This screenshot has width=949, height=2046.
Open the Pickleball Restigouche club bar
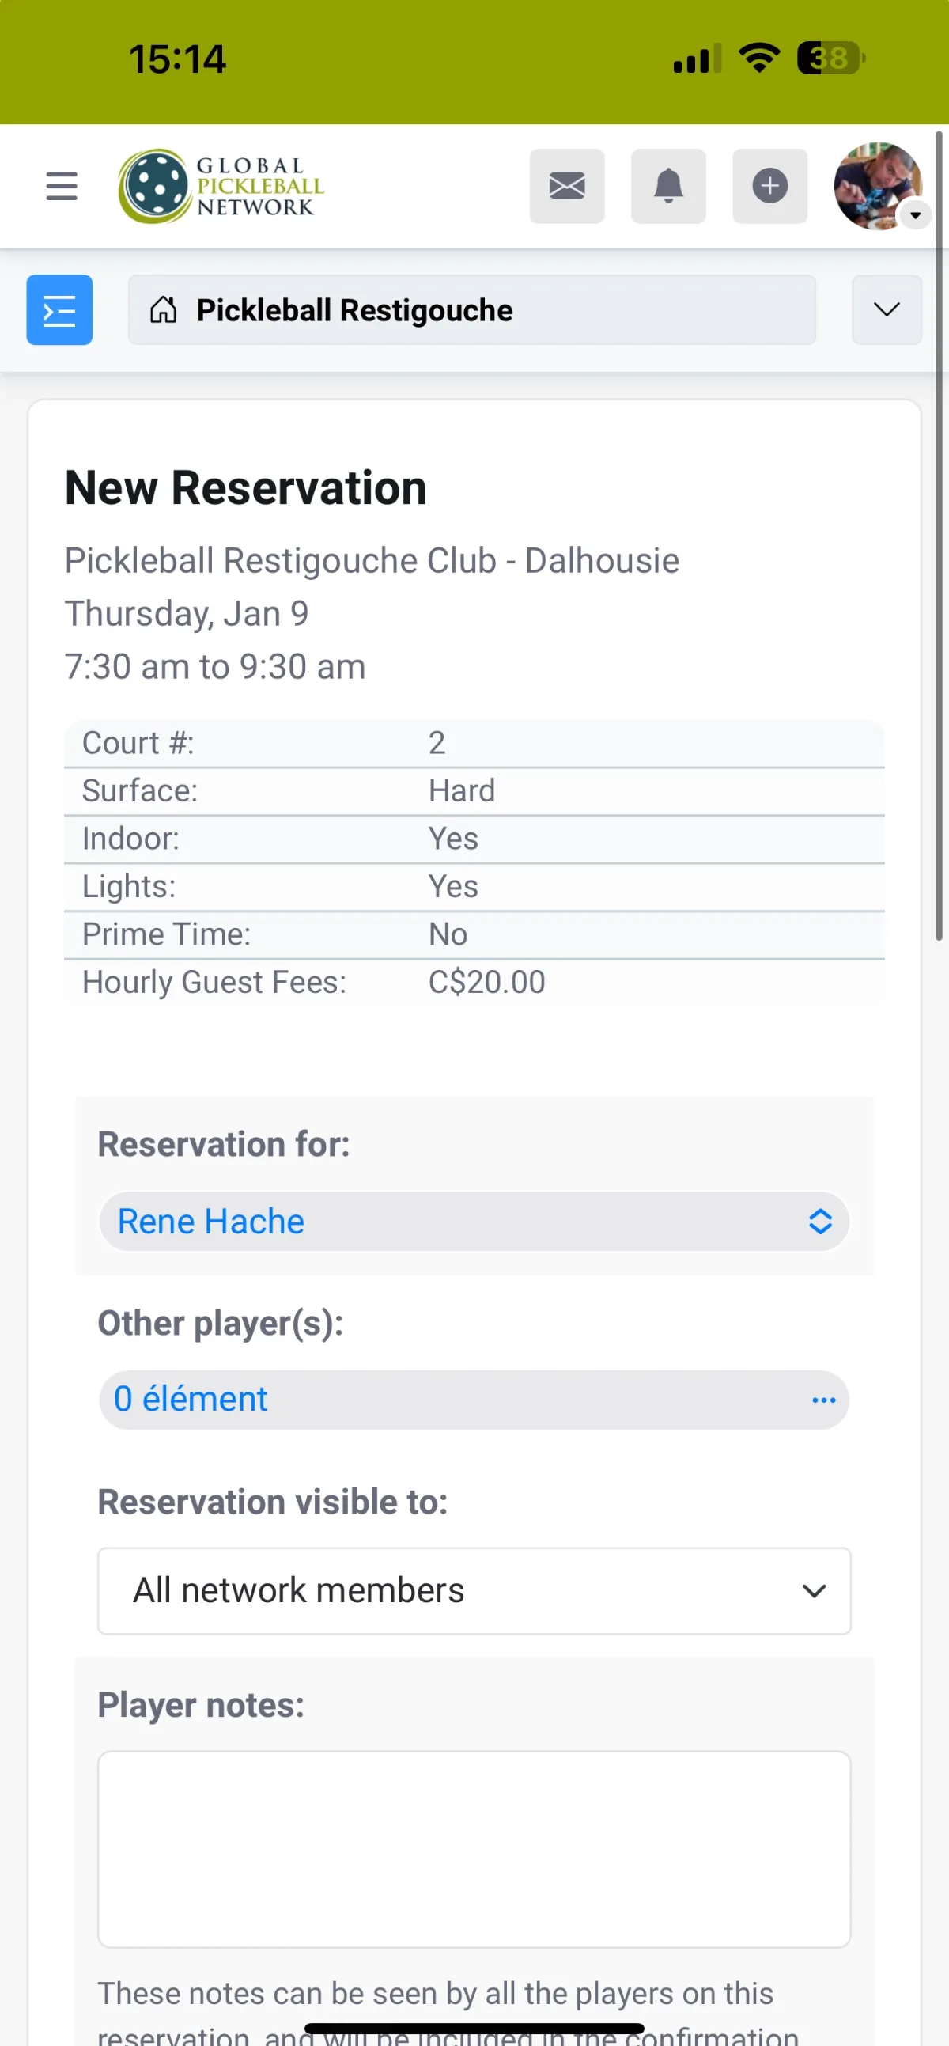tap(471, 310)
